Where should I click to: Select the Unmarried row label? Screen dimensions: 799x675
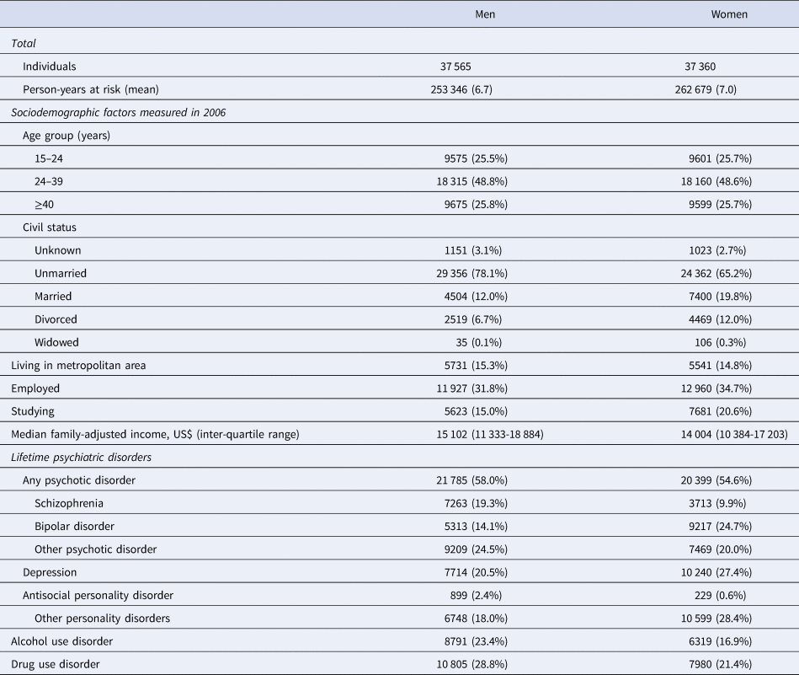pyautogui.click(x=61, y=272)
